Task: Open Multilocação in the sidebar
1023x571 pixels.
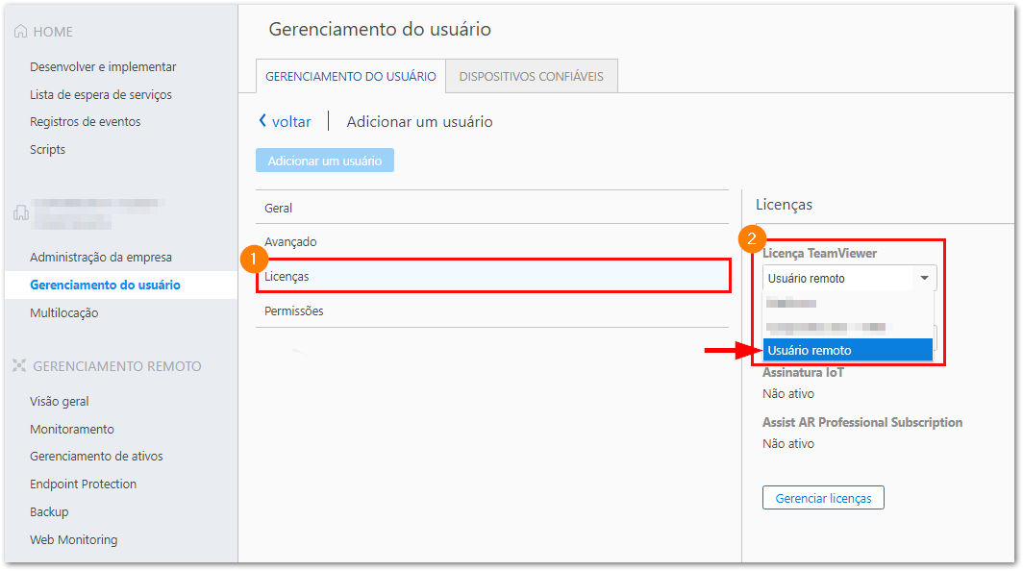Action: [63, 312]
